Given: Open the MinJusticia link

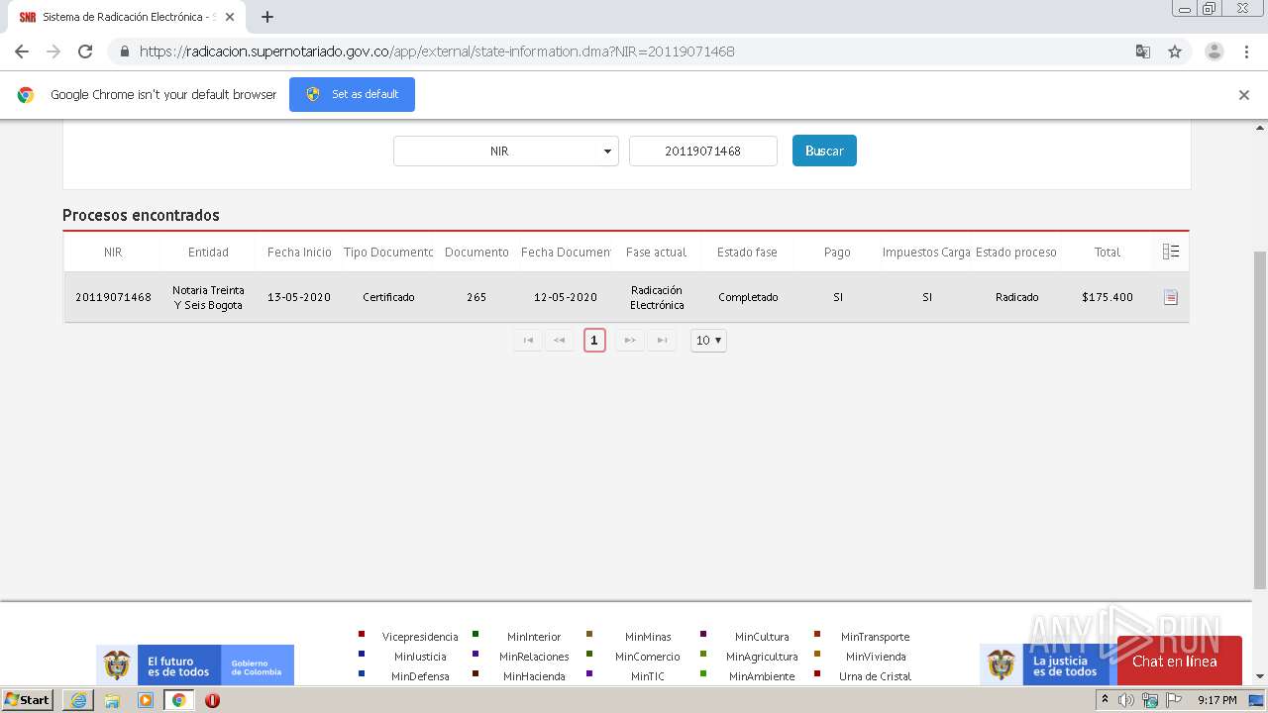Looking at the screenshot, I should coord(420,657).
